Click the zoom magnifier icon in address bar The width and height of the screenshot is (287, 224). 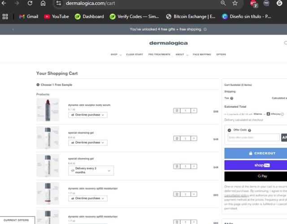(223, 3)
